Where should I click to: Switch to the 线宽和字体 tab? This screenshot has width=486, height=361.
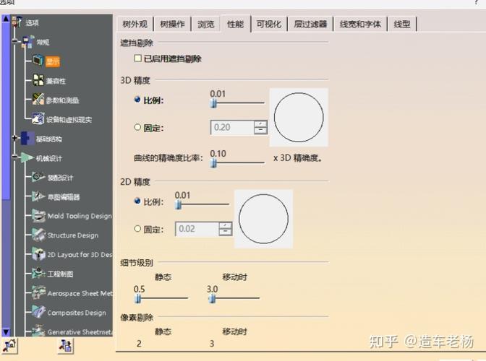point(360,24)
